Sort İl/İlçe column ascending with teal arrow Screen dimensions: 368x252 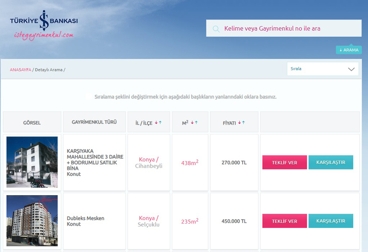click(160, 123)
